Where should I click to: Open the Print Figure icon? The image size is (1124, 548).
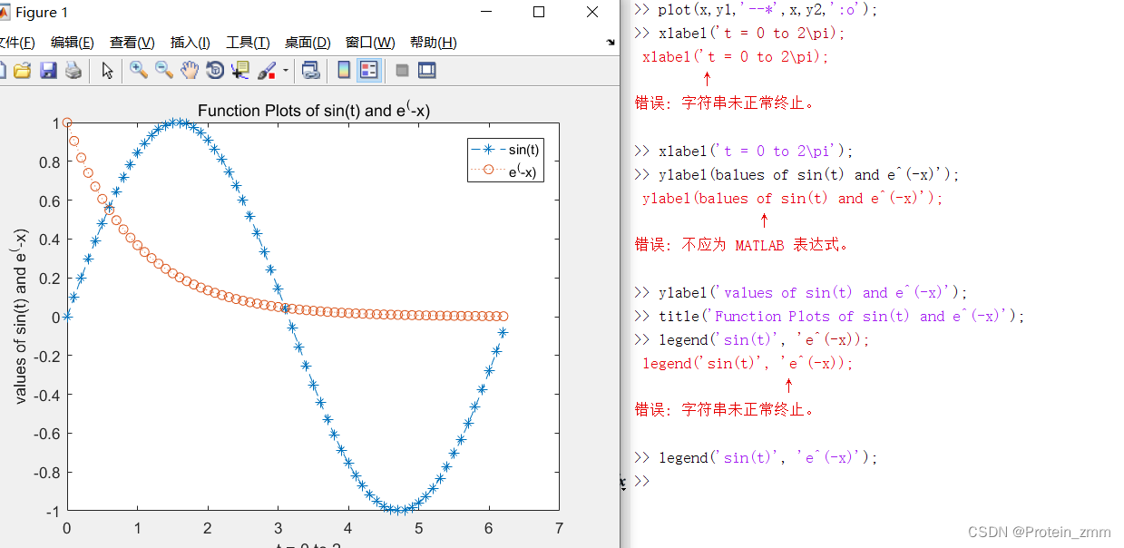[73, 70]
